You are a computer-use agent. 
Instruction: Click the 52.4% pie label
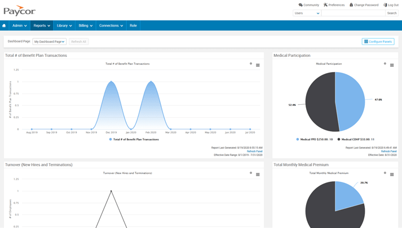(x=292, y=105)
